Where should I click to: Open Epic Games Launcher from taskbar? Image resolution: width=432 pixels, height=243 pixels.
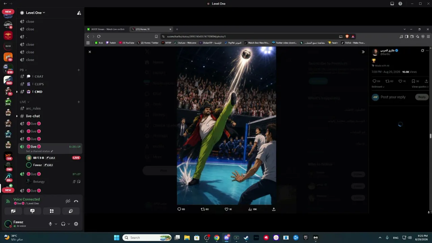click(306, 238)
